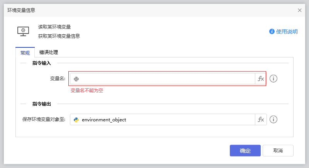Switch to the 常规 tab
This screenshot has width=309, height=168.
(x=25, y=53)
